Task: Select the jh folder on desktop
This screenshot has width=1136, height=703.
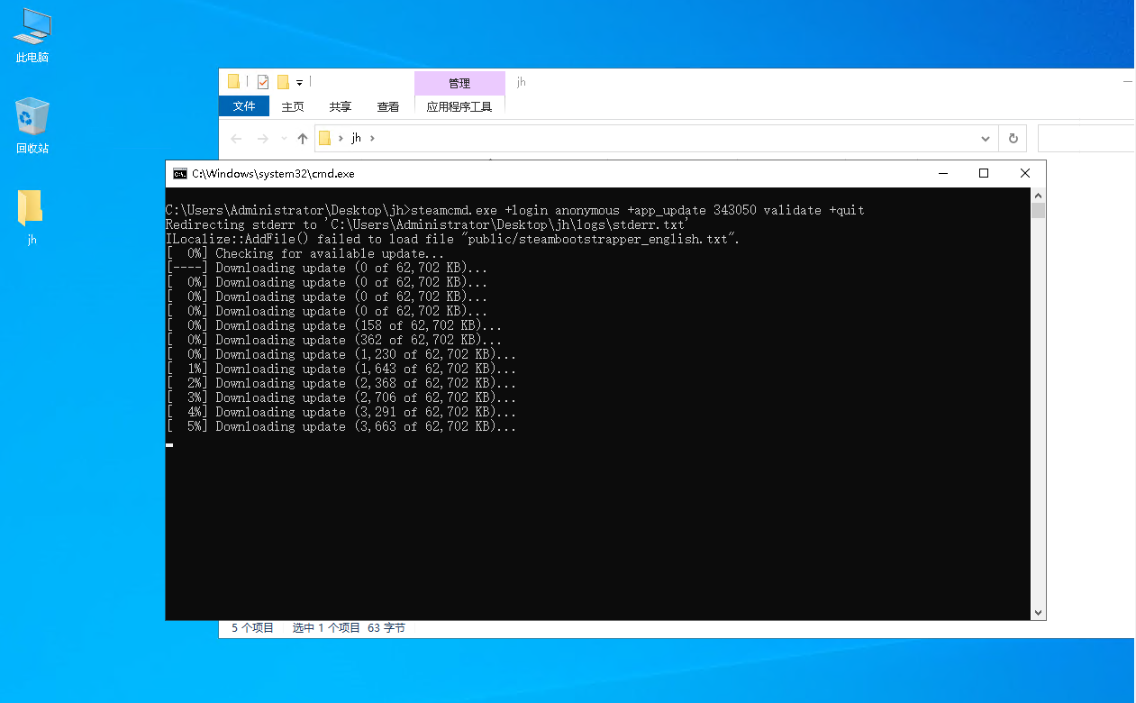Action: point(32,217)
